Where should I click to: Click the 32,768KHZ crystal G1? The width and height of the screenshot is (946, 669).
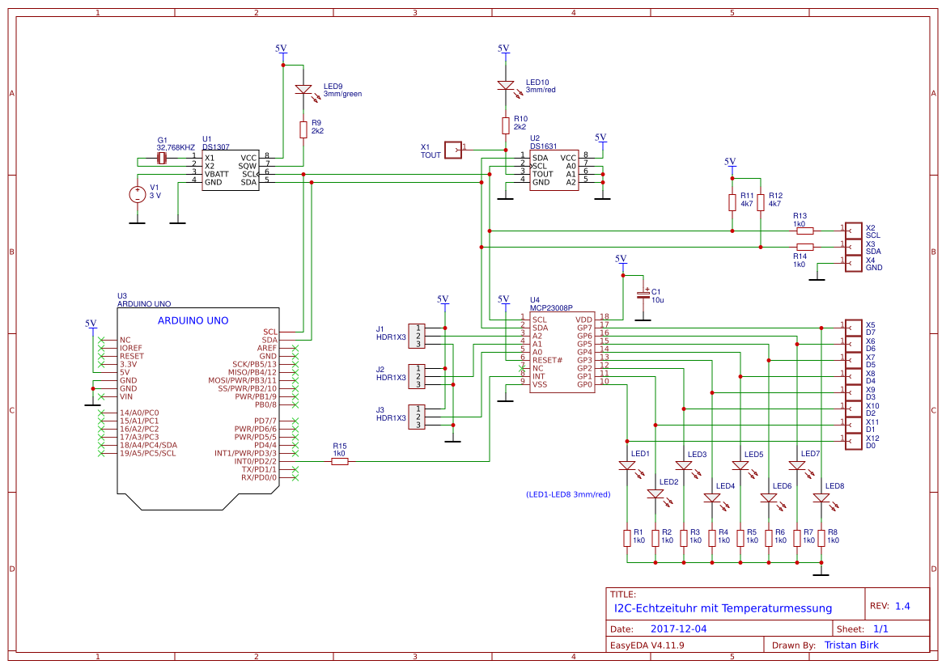point(162,159)
